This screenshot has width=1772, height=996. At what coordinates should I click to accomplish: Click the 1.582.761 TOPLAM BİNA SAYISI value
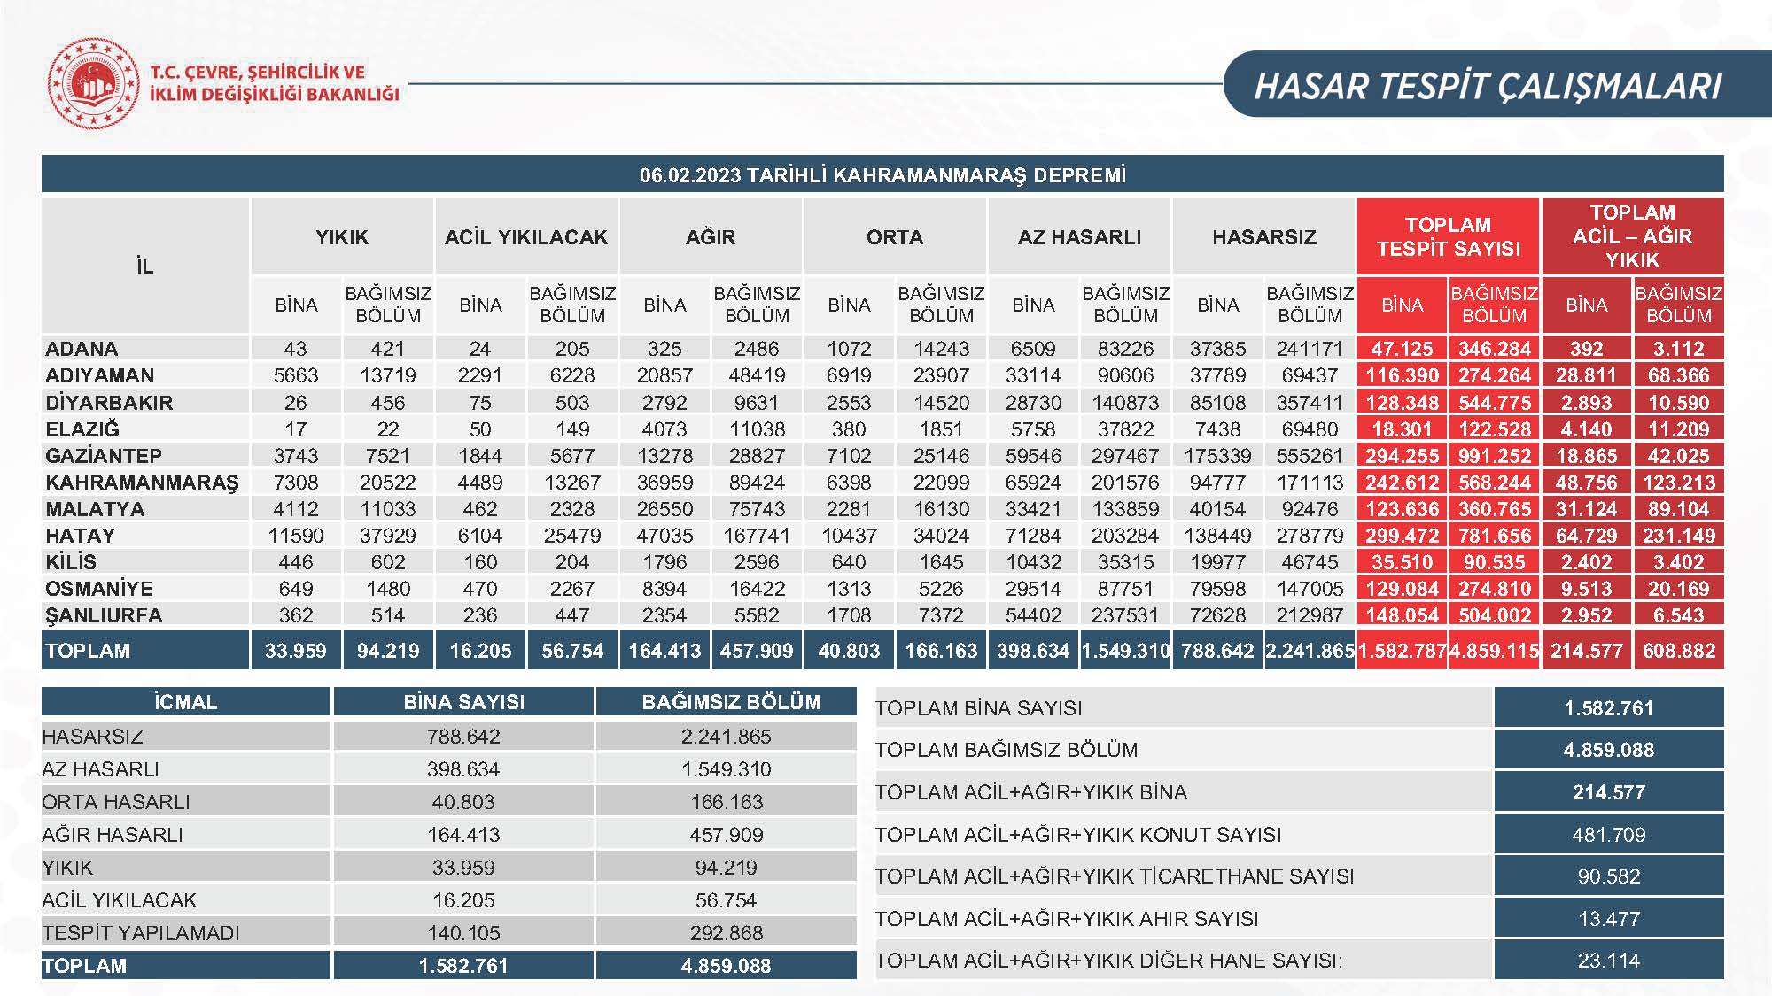point(1608,708)
